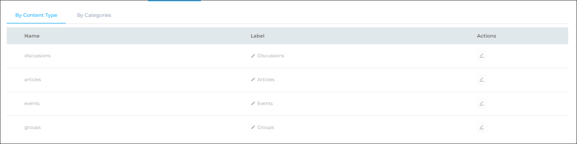Viewport: 577px width, 144px height.
Task: Select the discussions name cell
Action: (x=37, y=56)
